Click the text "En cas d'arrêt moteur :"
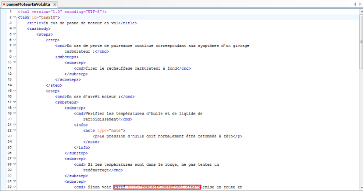Screen dimensions: 363x191 (93, 97)
